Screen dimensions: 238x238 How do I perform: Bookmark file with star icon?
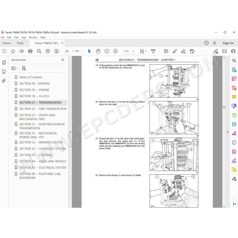coord(13,51)
